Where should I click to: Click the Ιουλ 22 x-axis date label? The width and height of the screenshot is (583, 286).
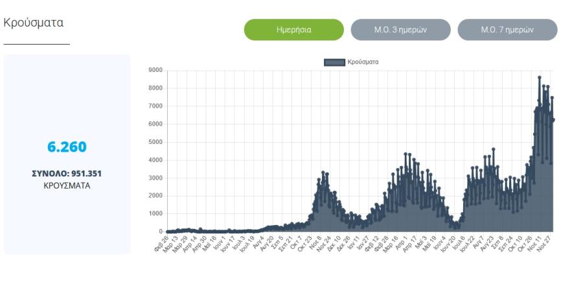pyautogui.click(x=468, y=244)
